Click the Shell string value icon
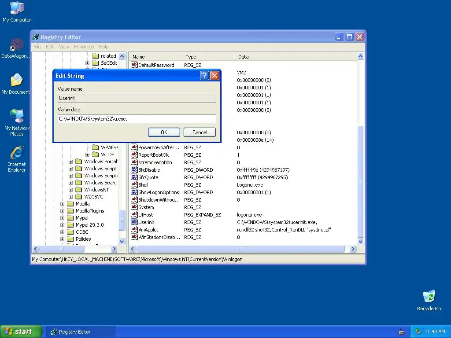 tap(134, 184)
